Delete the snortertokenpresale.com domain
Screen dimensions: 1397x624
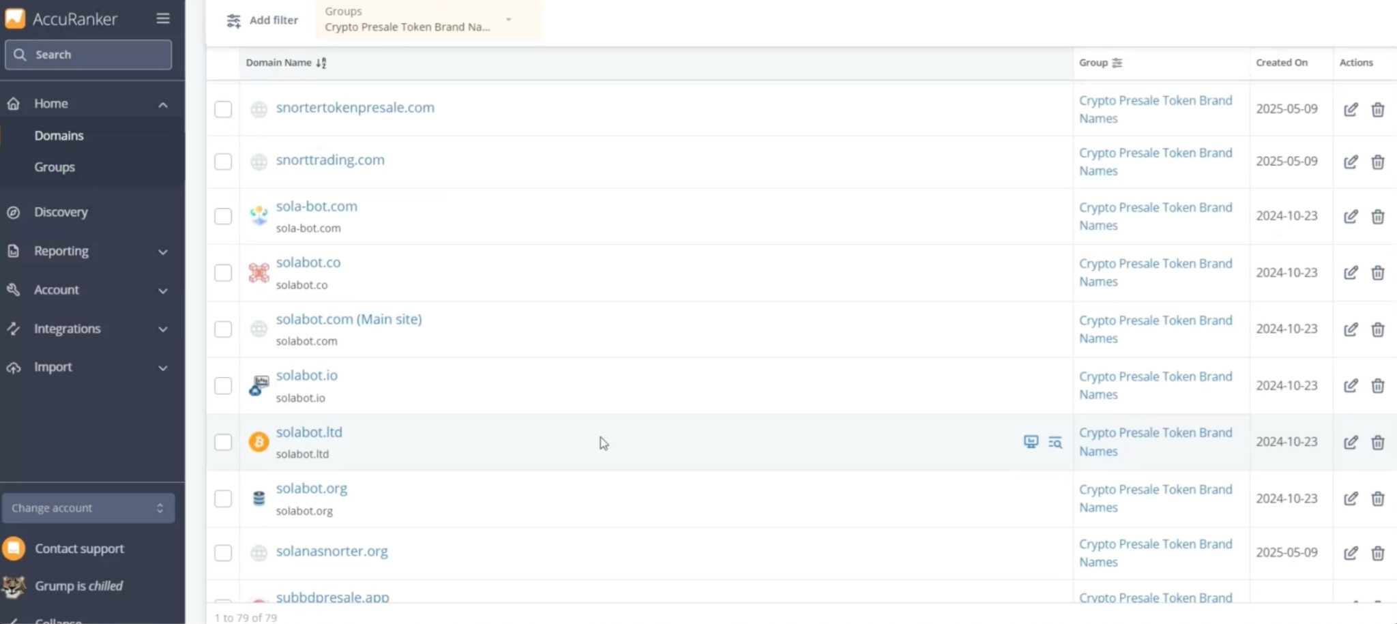(x=1378, y=109)
